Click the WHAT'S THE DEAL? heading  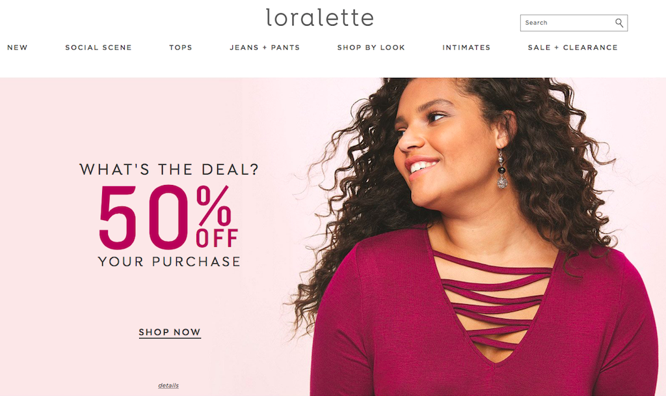[169, 169]
